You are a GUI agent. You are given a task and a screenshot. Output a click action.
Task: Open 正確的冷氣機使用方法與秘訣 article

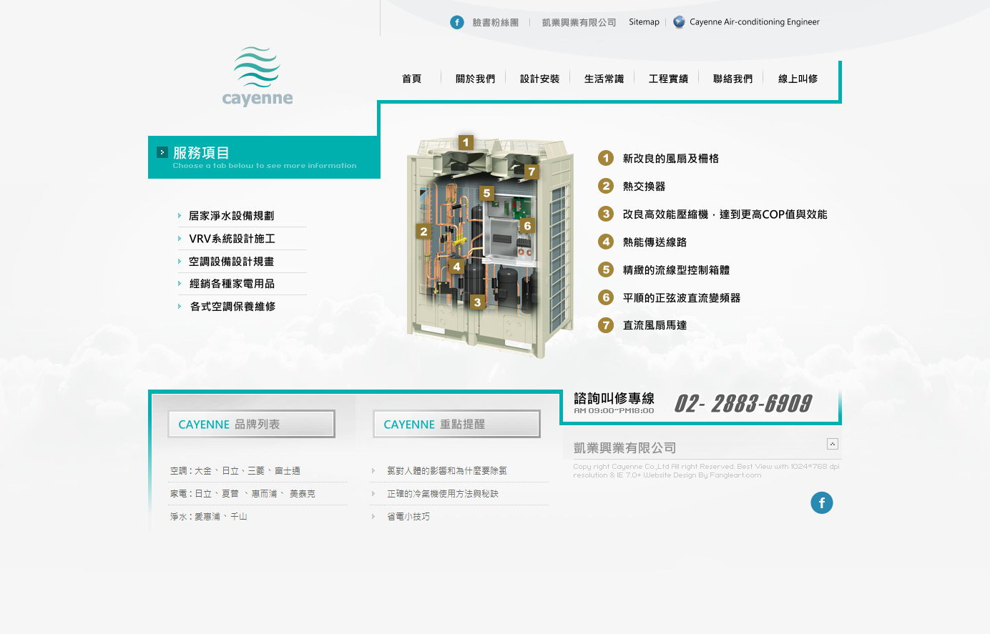click(x=442, y=494)
